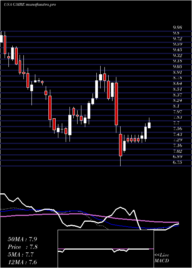Select the 7.97 price axis label
The height and width of the screenshot is (268, 192).
point(177,112)
